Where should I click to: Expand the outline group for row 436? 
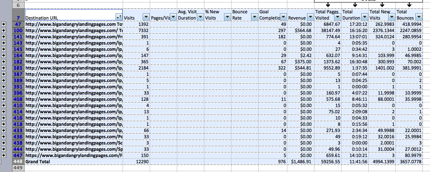4,137
